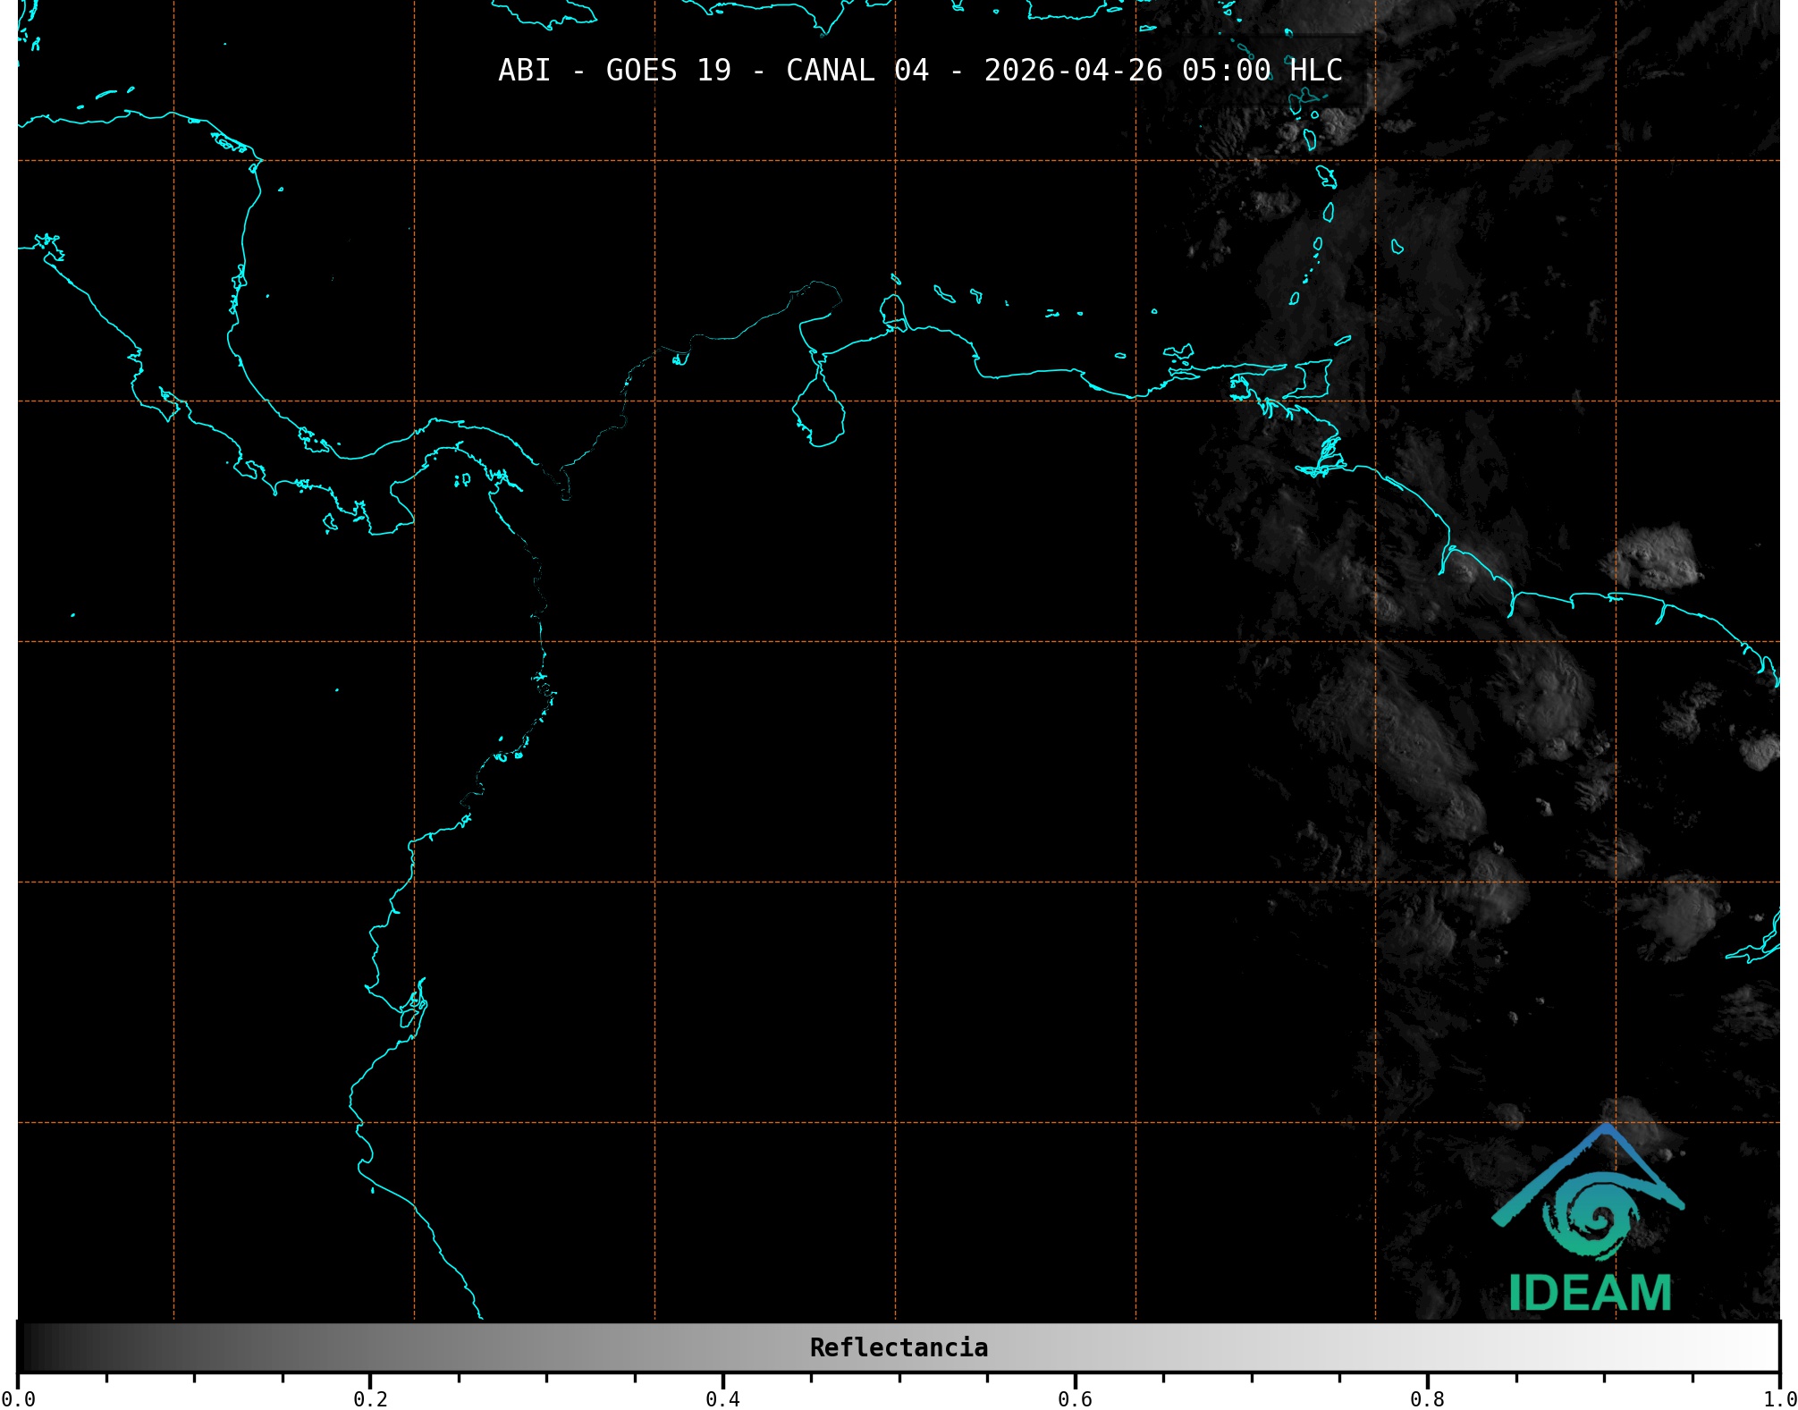Viewport: 1798px width, 1410px height.
Task: Click the 0.0 tick label on colorbar
Action: 19,1399
